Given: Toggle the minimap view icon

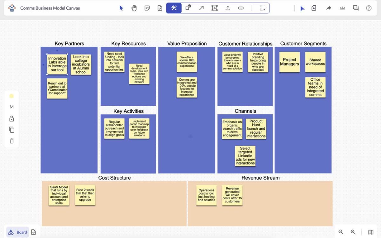Looking at the screenshot, I should tap(371, 232).
